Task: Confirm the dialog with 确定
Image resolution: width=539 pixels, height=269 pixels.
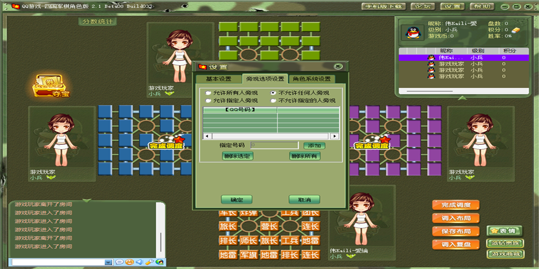Action: pos(237,200)
